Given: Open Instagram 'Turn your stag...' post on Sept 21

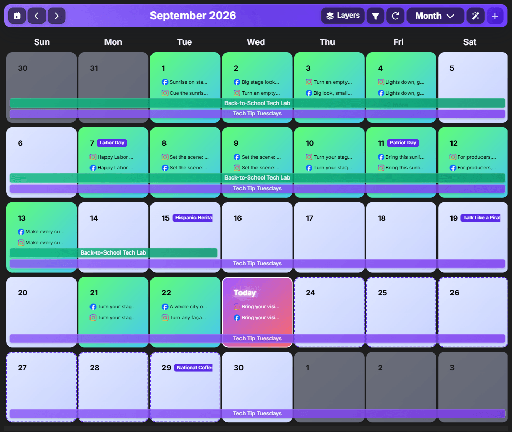Looking at the screenshot, I should coord(113,317).
